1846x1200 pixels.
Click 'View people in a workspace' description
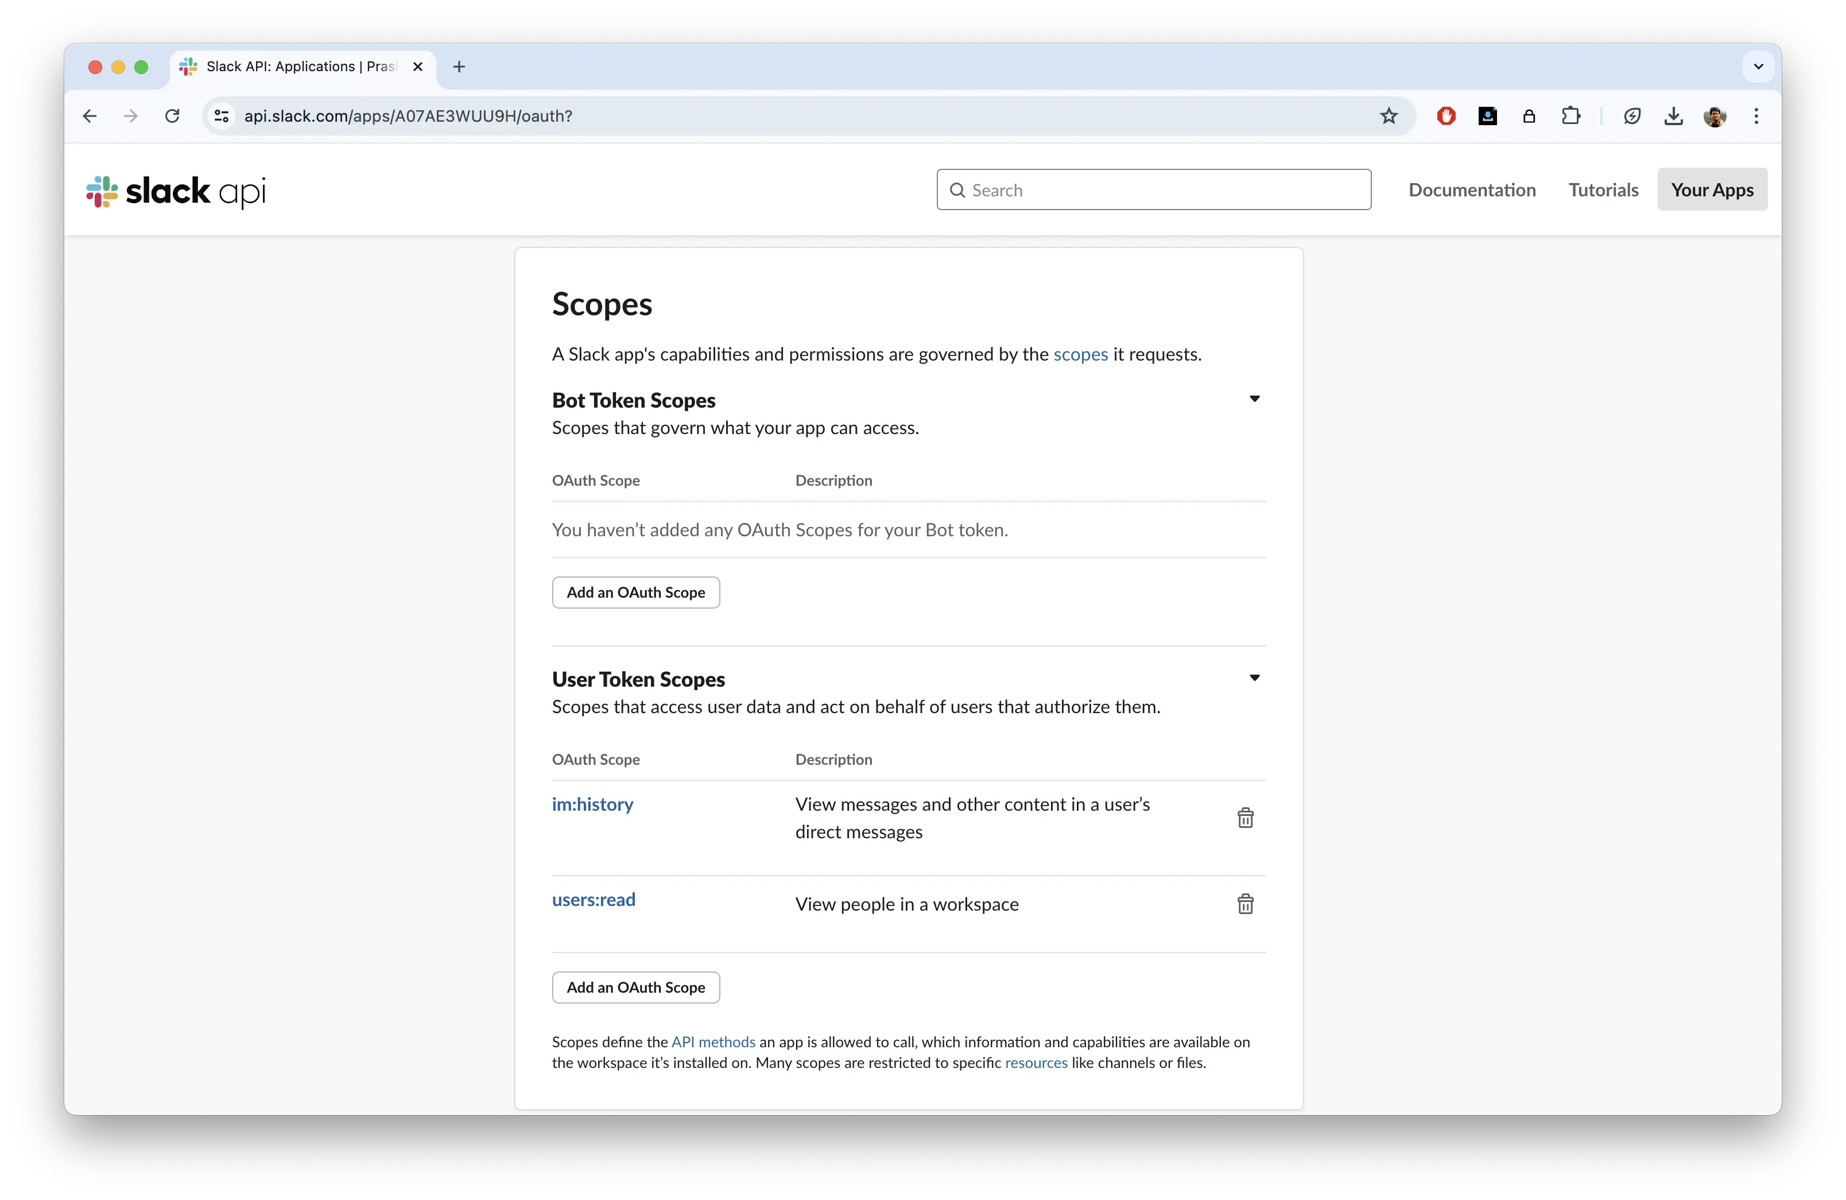click(x=907, y=904)
